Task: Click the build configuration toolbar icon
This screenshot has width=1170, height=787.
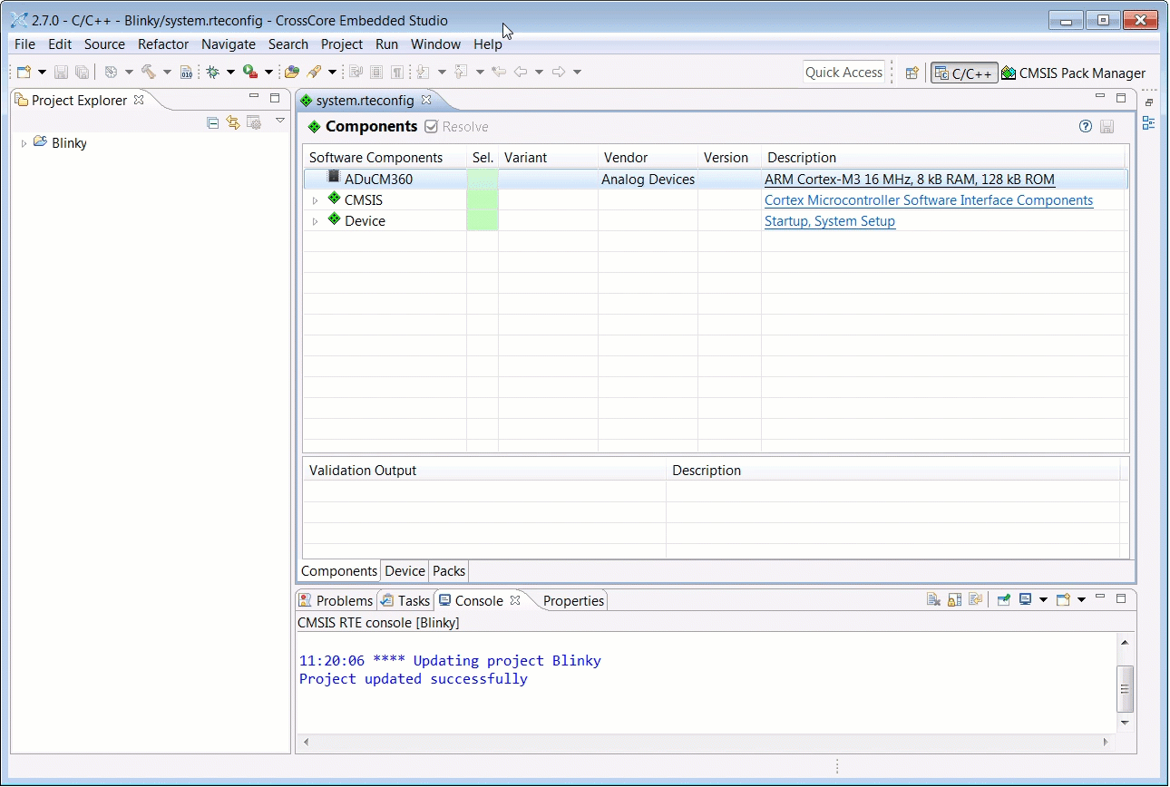Action: pyautogui.click(x=112, y=72)
